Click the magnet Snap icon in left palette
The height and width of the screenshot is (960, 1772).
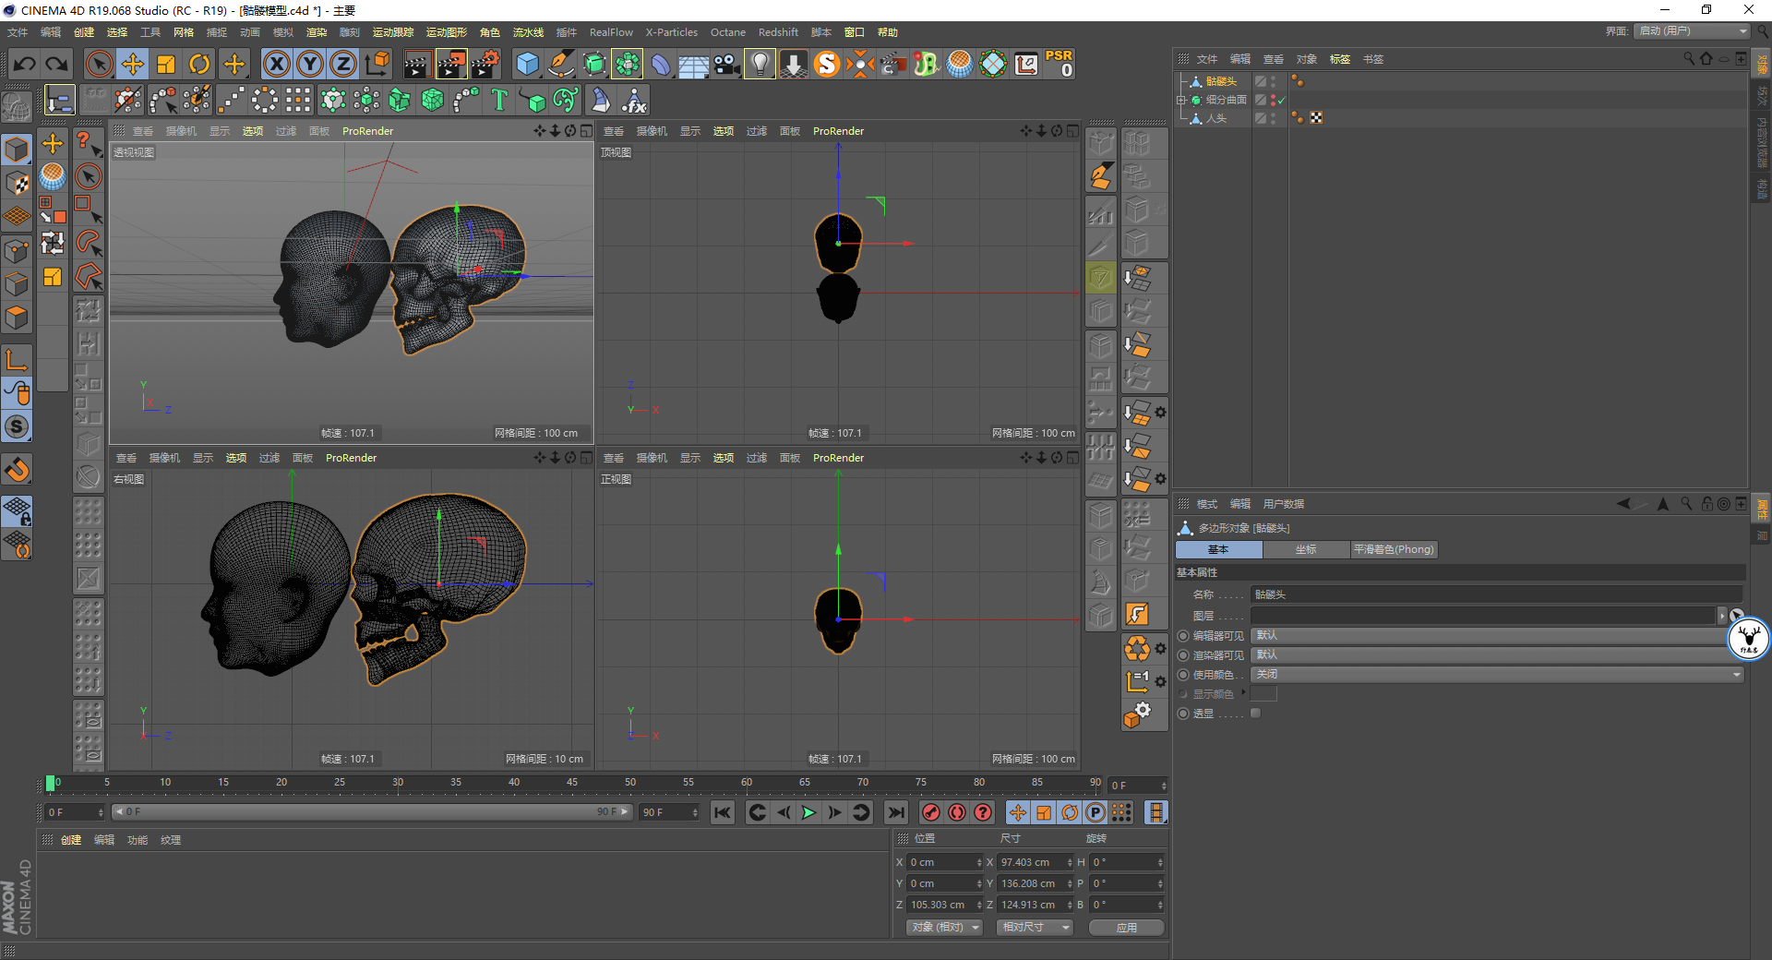(18, 471)
